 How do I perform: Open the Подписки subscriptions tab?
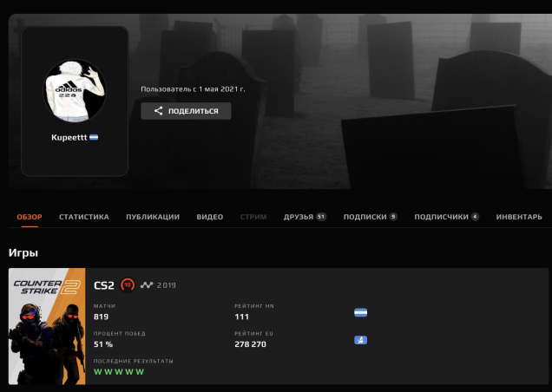[x=370, y=217]
